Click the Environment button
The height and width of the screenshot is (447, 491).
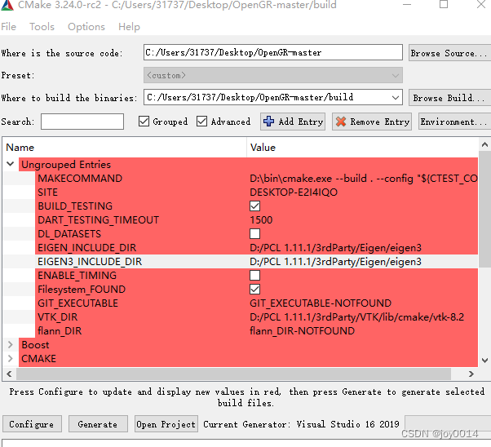tap(454, 122)
